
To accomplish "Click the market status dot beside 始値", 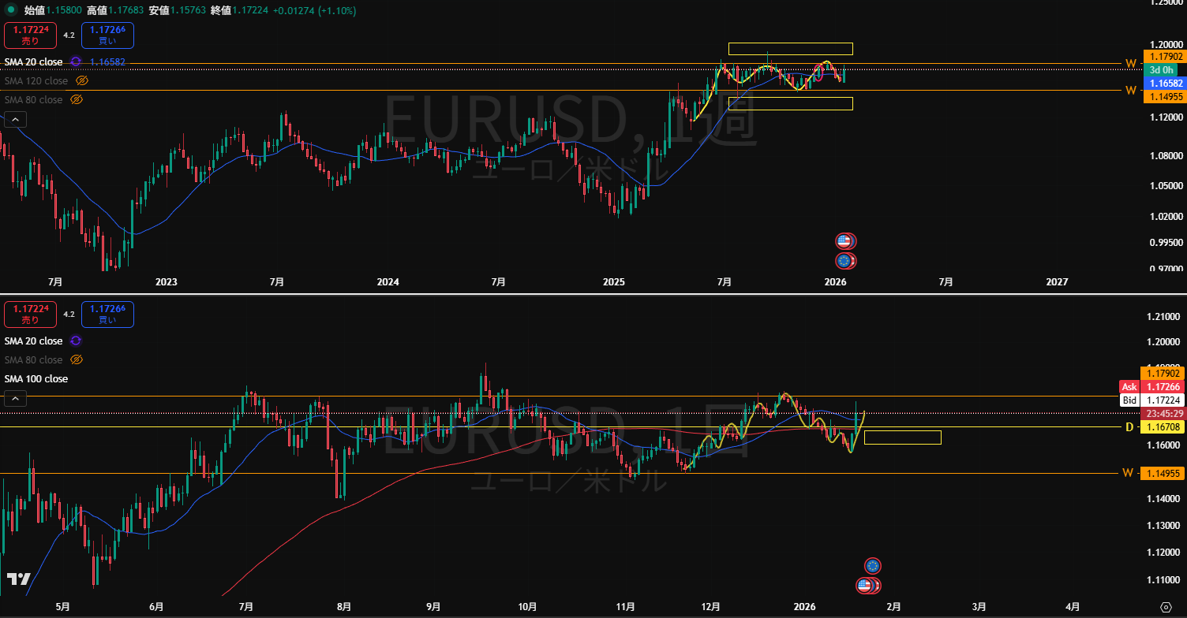I will (x=11, y=10).
